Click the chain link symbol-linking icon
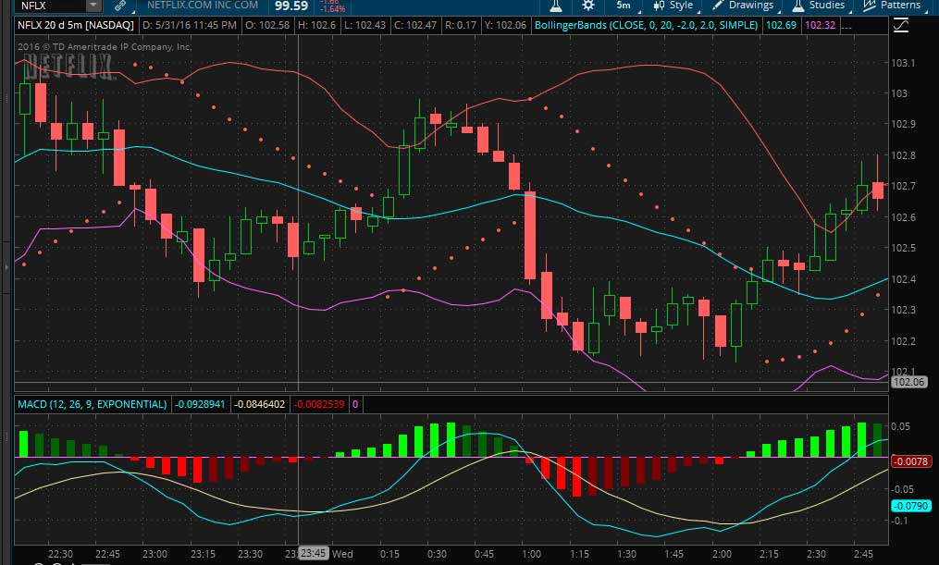 (120, 6)
